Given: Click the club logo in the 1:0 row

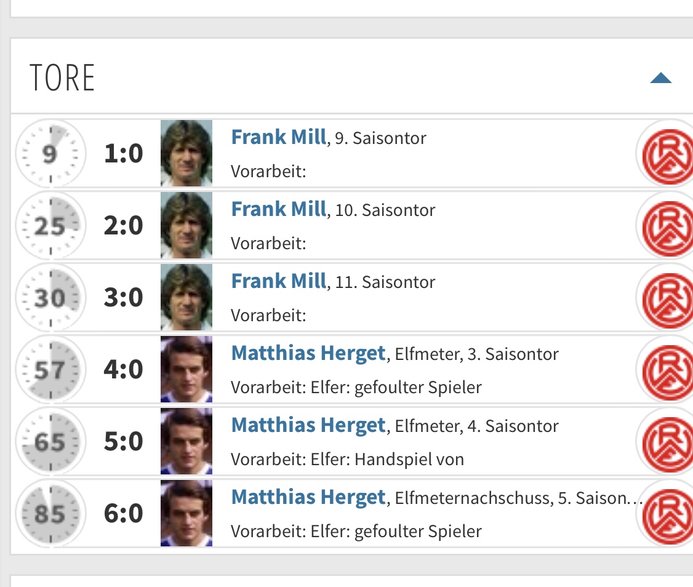Looking at the screenshot, I should pyautogui.click(x=665, y=153).
